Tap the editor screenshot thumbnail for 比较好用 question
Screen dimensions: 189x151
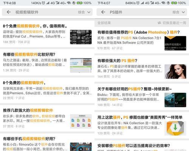tap(81, 65)
